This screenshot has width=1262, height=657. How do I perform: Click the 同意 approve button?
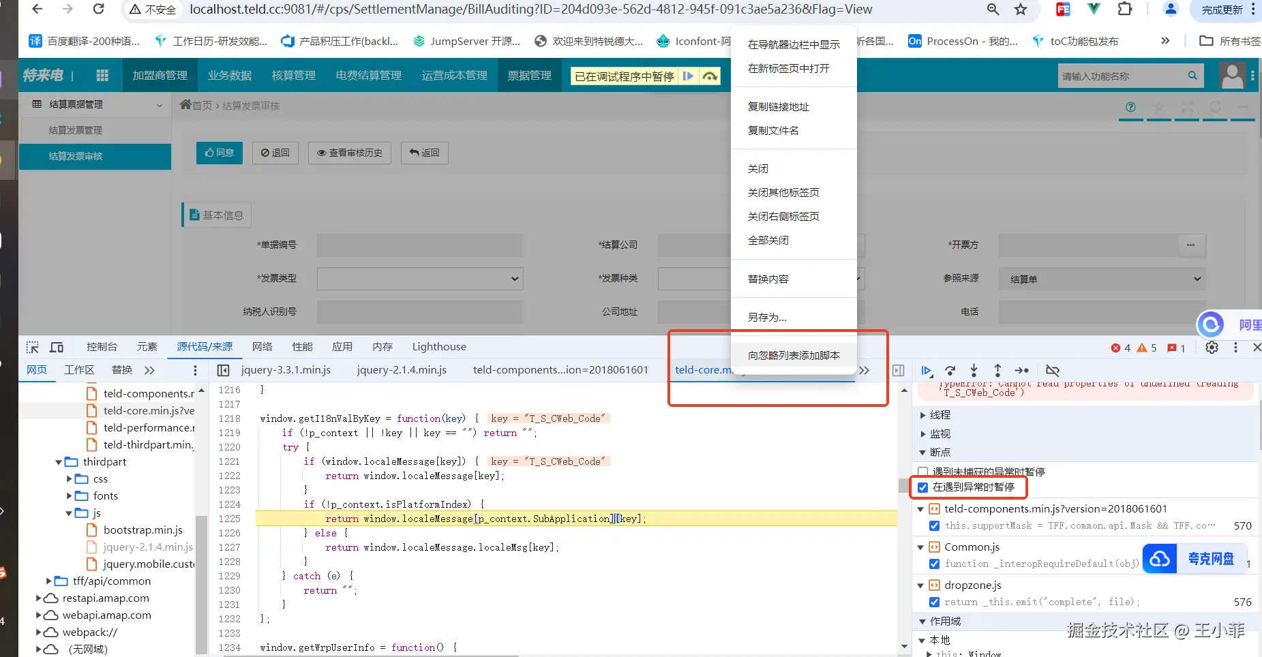(x=220, y=153)
